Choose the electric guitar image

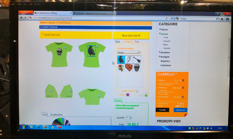click(x=137, y=59)
